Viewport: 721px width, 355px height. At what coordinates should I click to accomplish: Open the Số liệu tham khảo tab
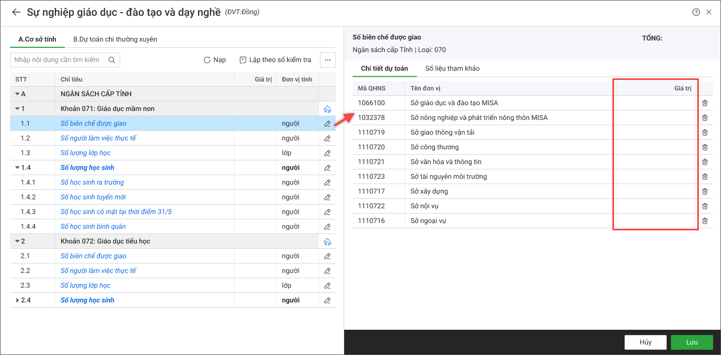coord(452,68)
